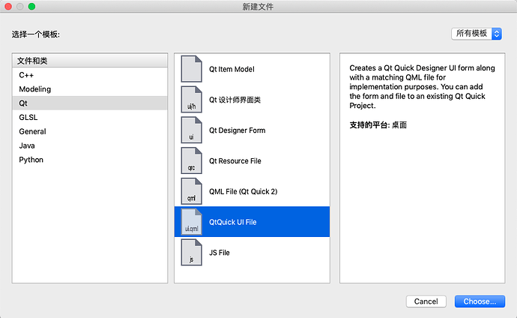Choose the Python category
The height and width of the screenshot is (318, 517).
click(90, 160)
